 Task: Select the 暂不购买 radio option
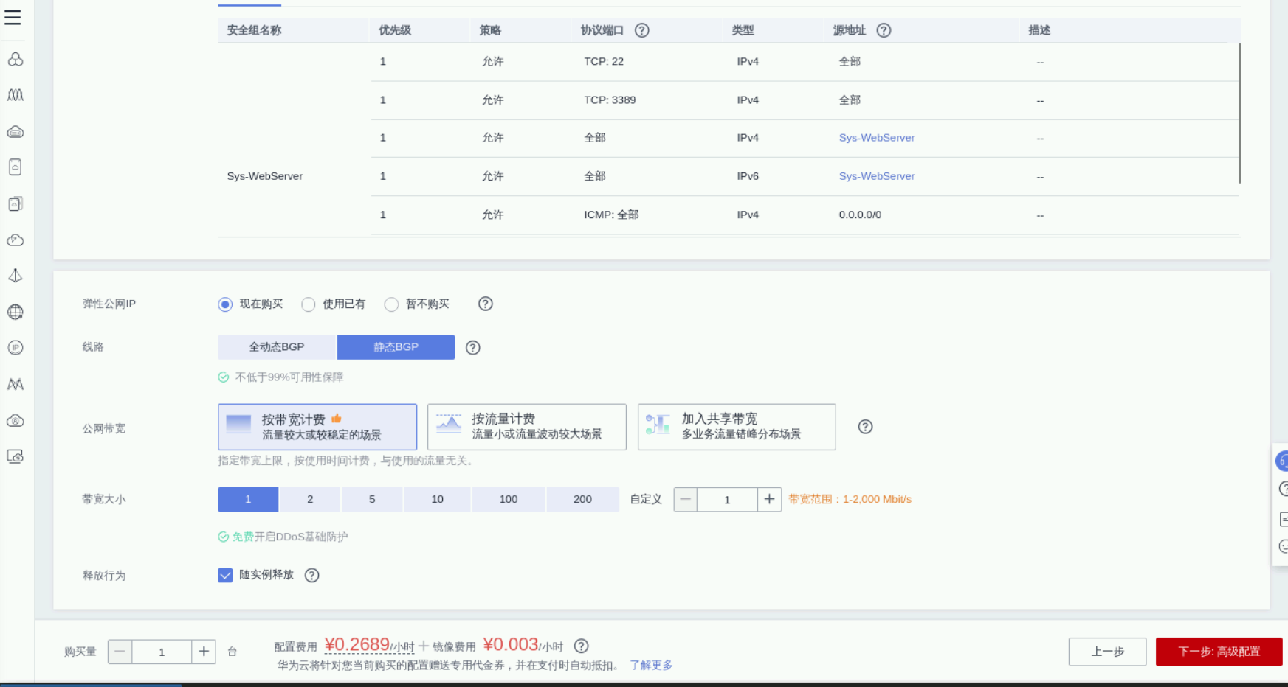pyautogui.click(x=391, y=304)
